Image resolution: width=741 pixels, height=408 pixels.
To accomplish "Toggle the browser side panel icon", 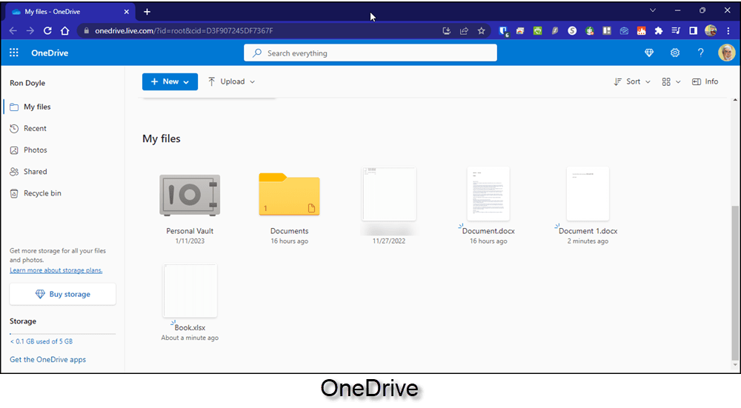I will [x=693, y=30].
